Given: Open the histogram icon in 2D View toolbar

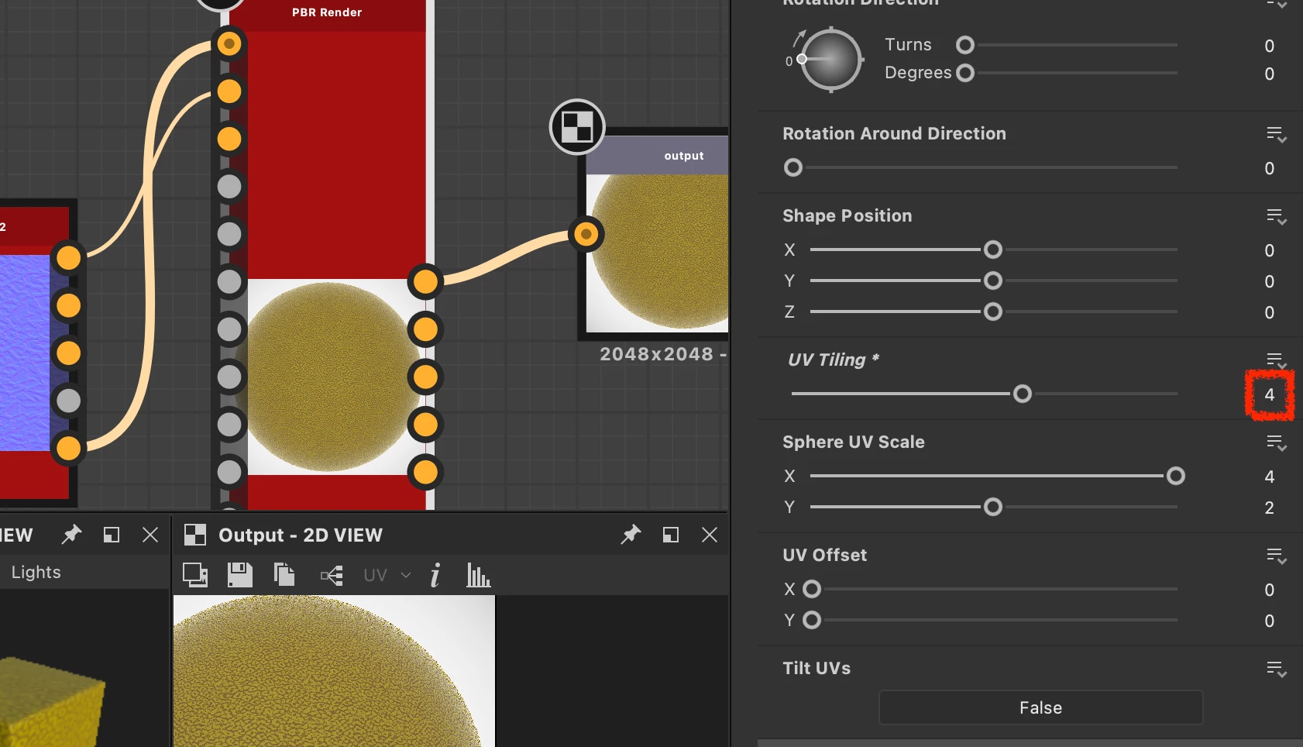Looking at the screenshot, I should click(479, 575).
